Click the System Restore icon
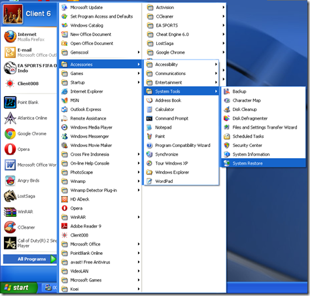Image resolution: width=310 pixels, height=296 pixels. coord(227,163)
